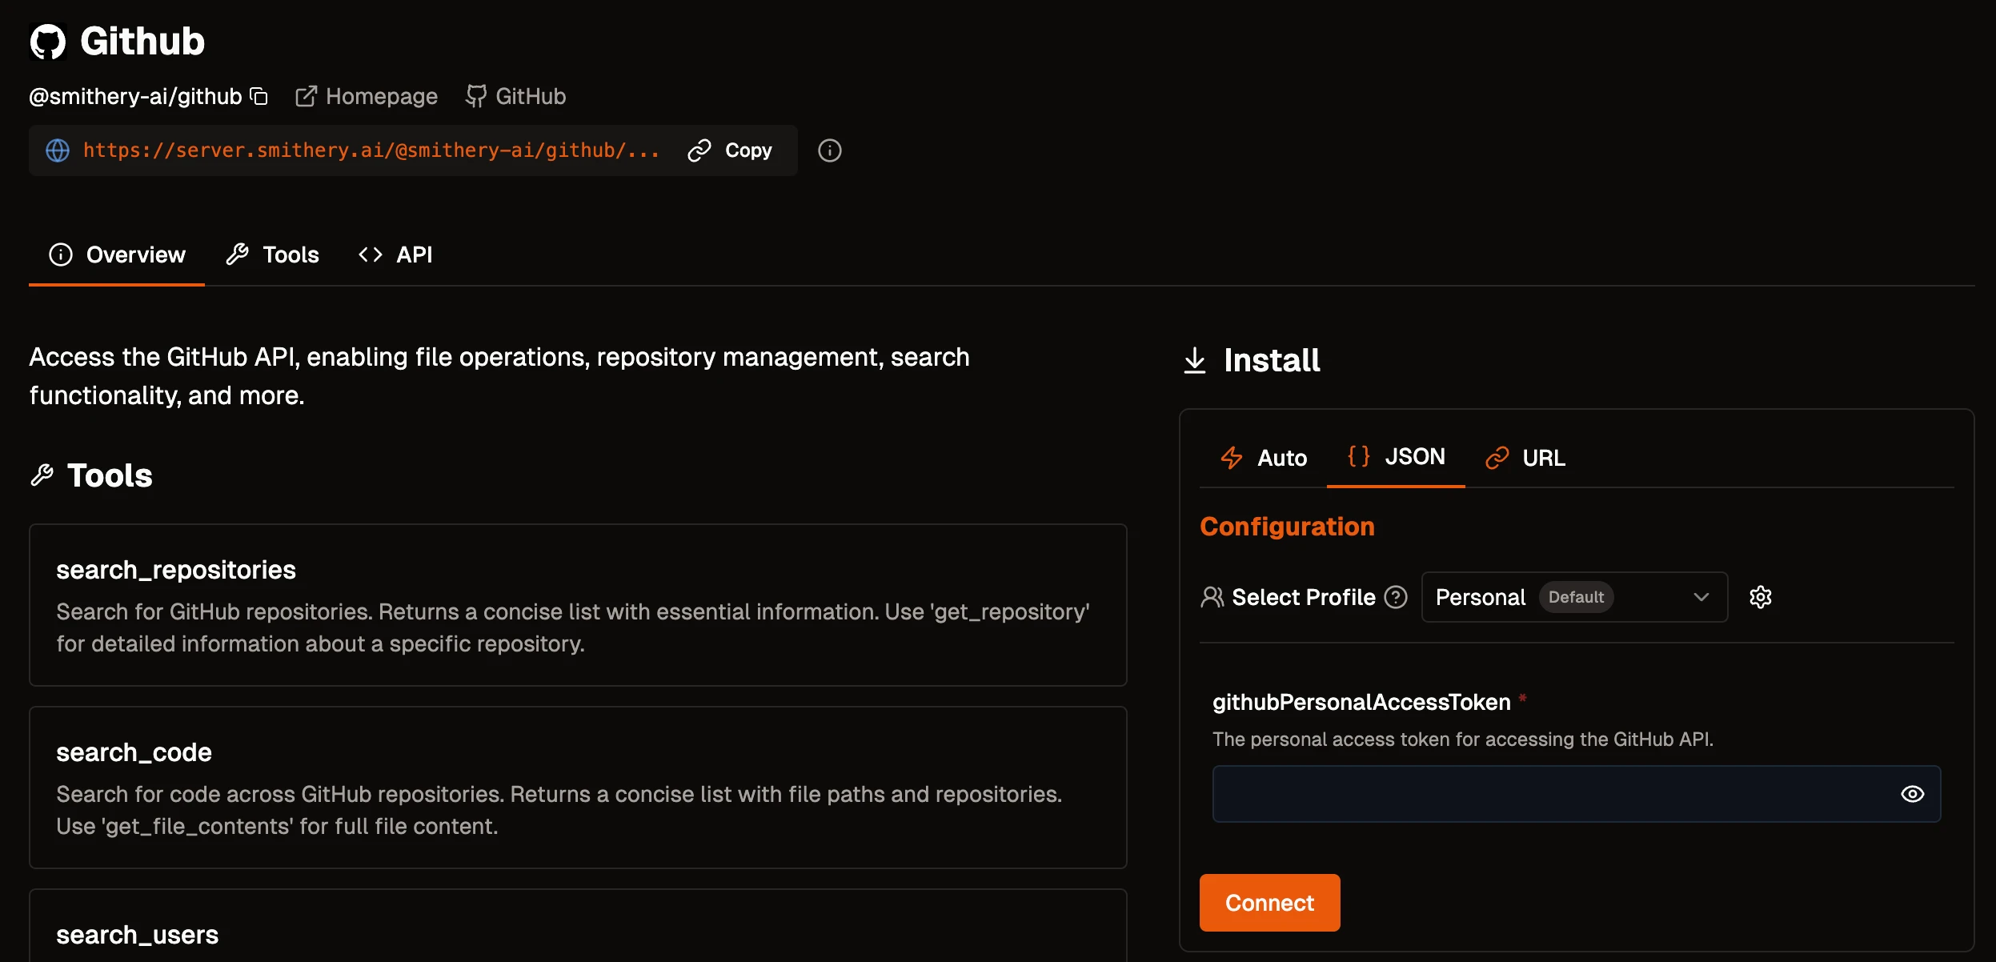Open the Homepage external link
The width and height of the screenshot is (1996, 962).
click(x=367, y=97)
